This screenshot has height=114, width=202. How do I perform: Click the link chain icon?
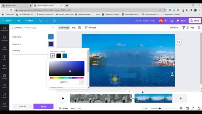[x=193, y=28]
